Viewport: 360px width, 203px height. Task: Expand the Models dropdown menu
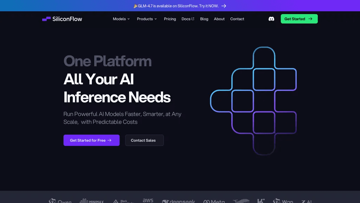pyautogui.click(x=121, y=19)
